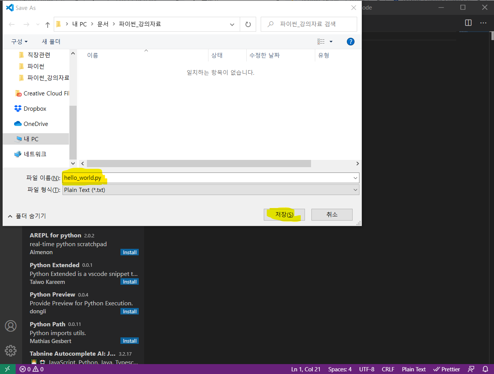Select 파이썬_강의자료 folder in navigation tree
Viewport: 494px width, 374px height.
[44, 78]
